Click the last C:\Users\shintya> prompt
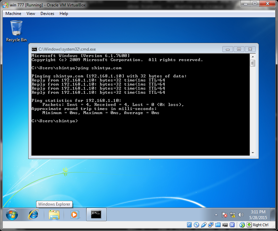This screenshot has height=231, width=278. [x=55, y=121]
